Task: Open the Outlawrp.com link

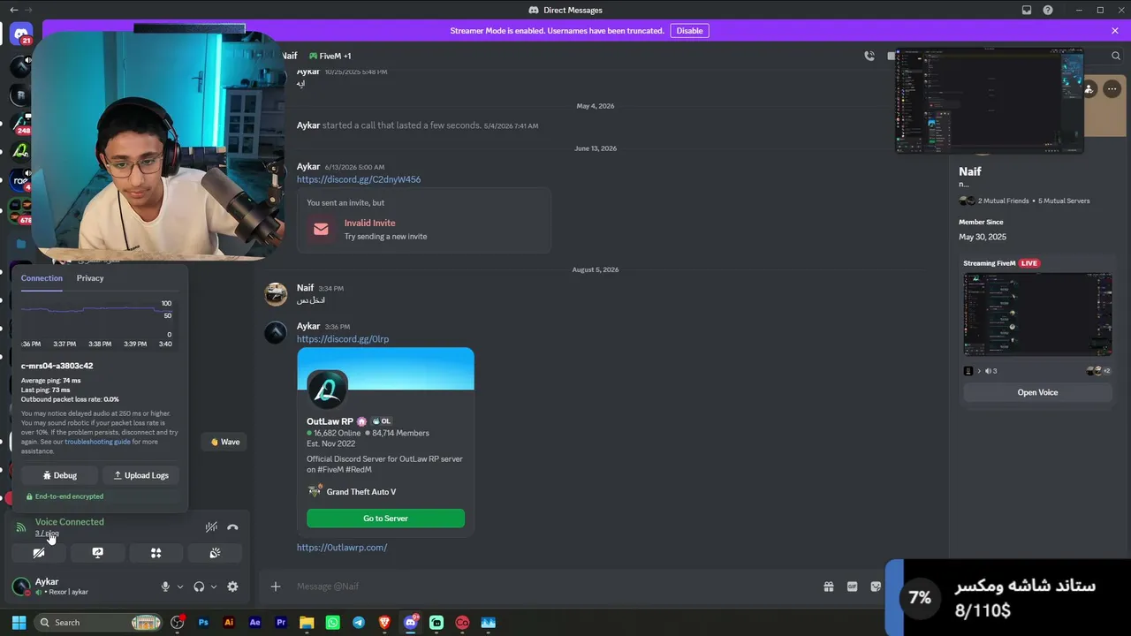Action: click(342, 548)
